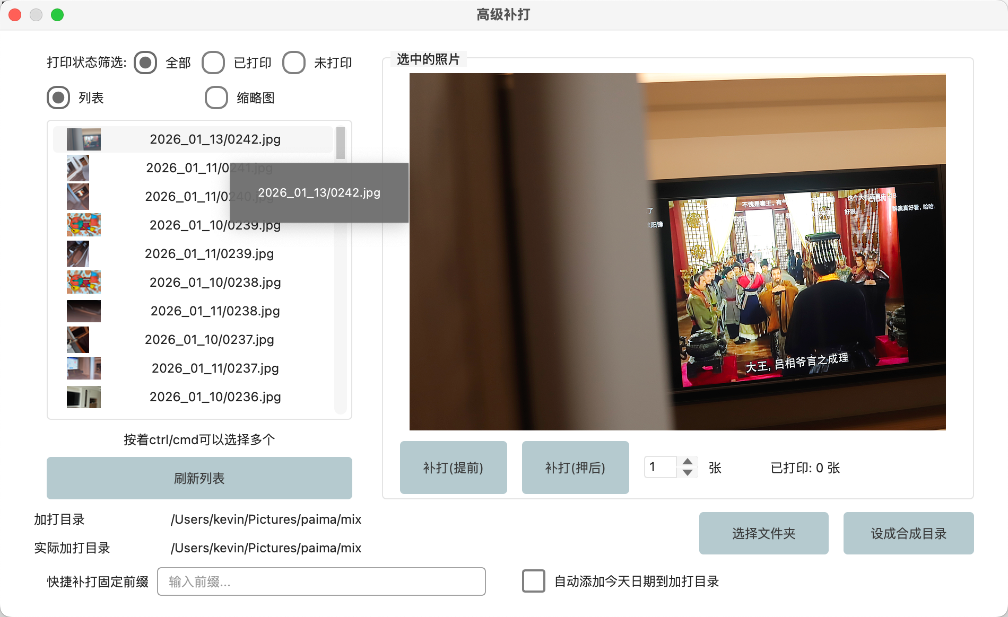Decrease print count with stepper down arrow

pos(687,473)
